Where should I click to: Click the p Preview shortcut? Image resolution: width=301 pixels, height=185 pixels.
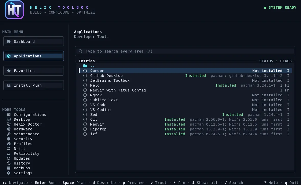[133, 183]
